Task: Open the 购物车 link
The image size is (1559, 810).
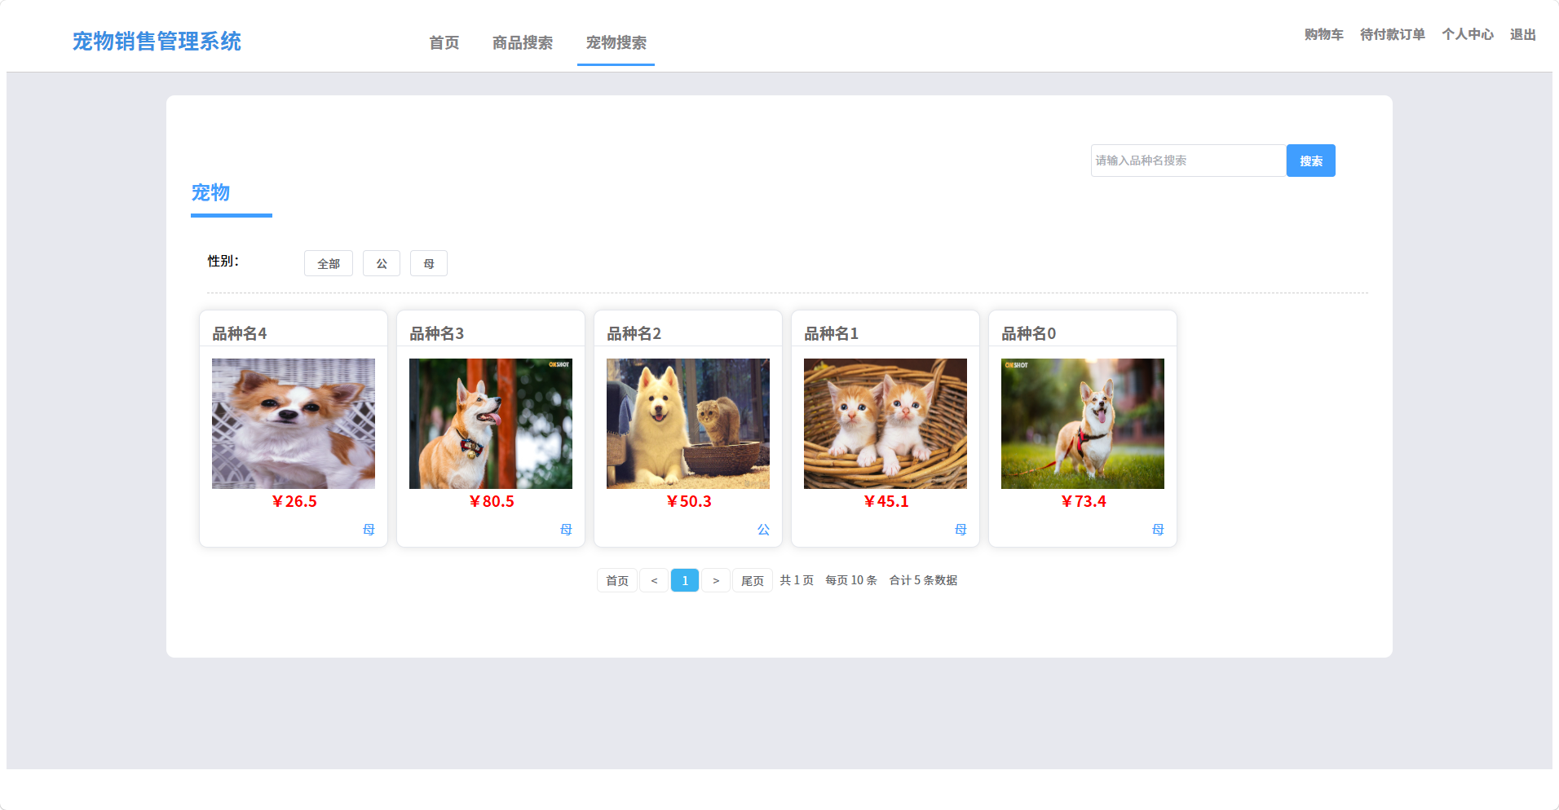Action: tap(1324, 34)
